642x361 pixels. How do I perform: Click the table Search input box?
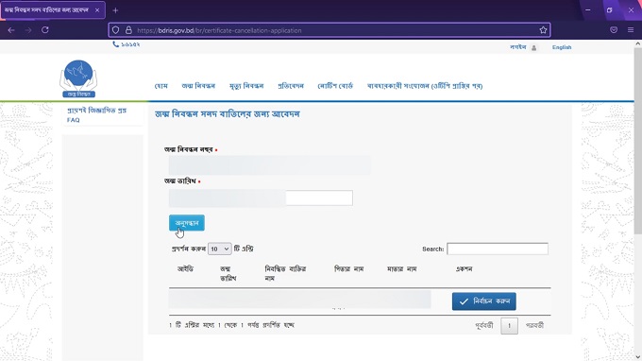498,249
